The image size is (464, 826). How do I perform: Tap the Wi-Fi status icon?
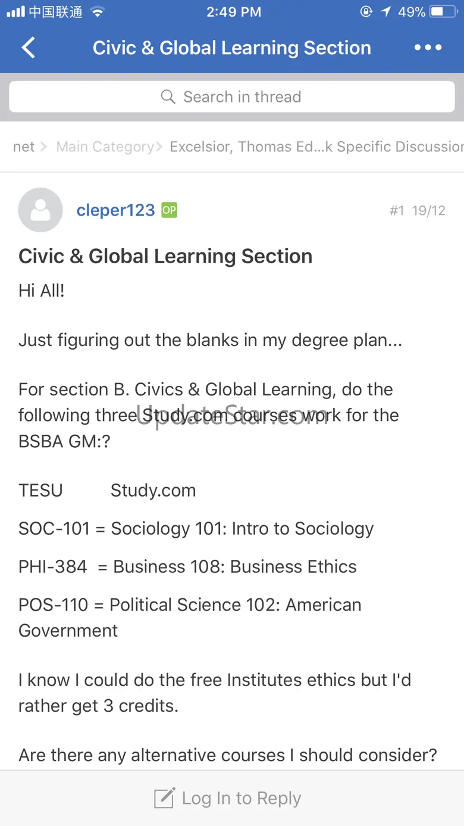[98, 12]
